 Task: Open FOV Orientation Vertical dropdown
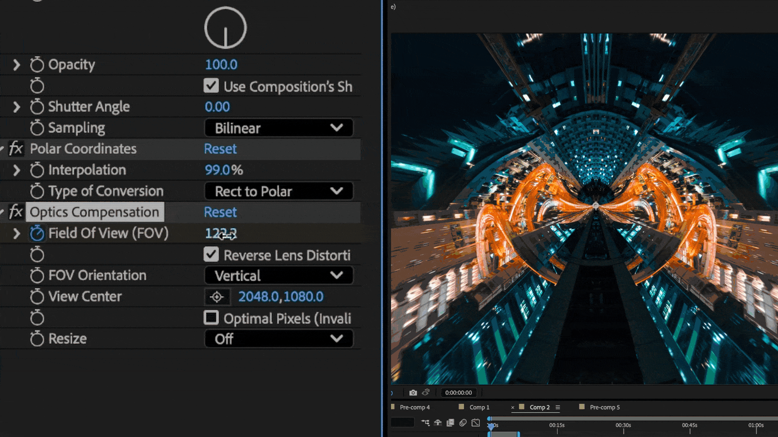coord(279,276)
